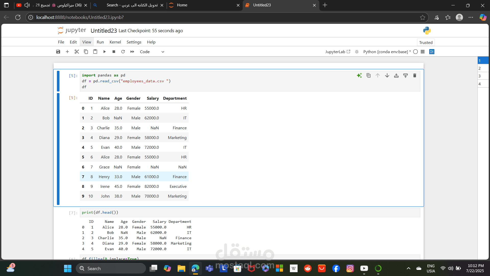Move the cell down with the arrow icon

point(387,75)
